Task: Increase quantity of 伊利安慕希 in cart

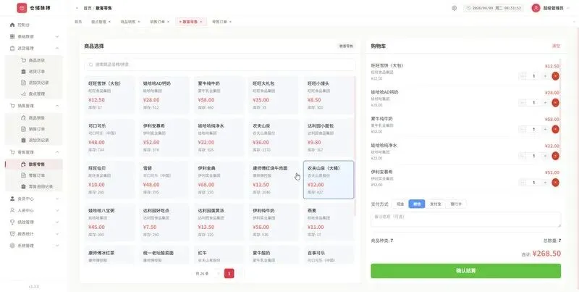Action: coord(545,183)
